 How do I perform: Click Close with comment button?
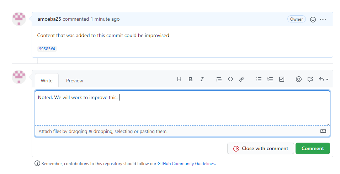click(x=261, y=148)
